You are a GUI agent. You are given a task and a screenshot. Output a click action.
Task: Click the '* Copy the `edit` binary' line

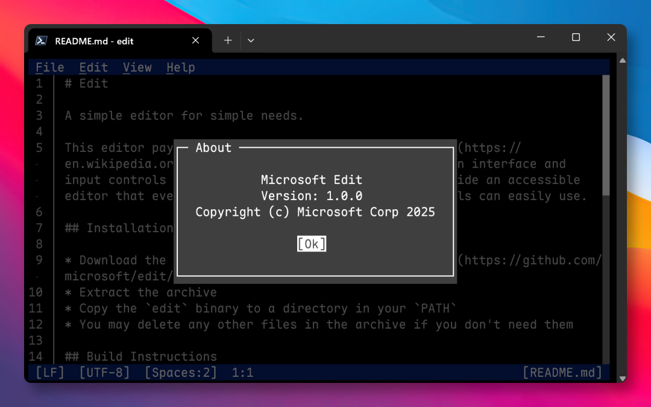[x=260, y=309]
